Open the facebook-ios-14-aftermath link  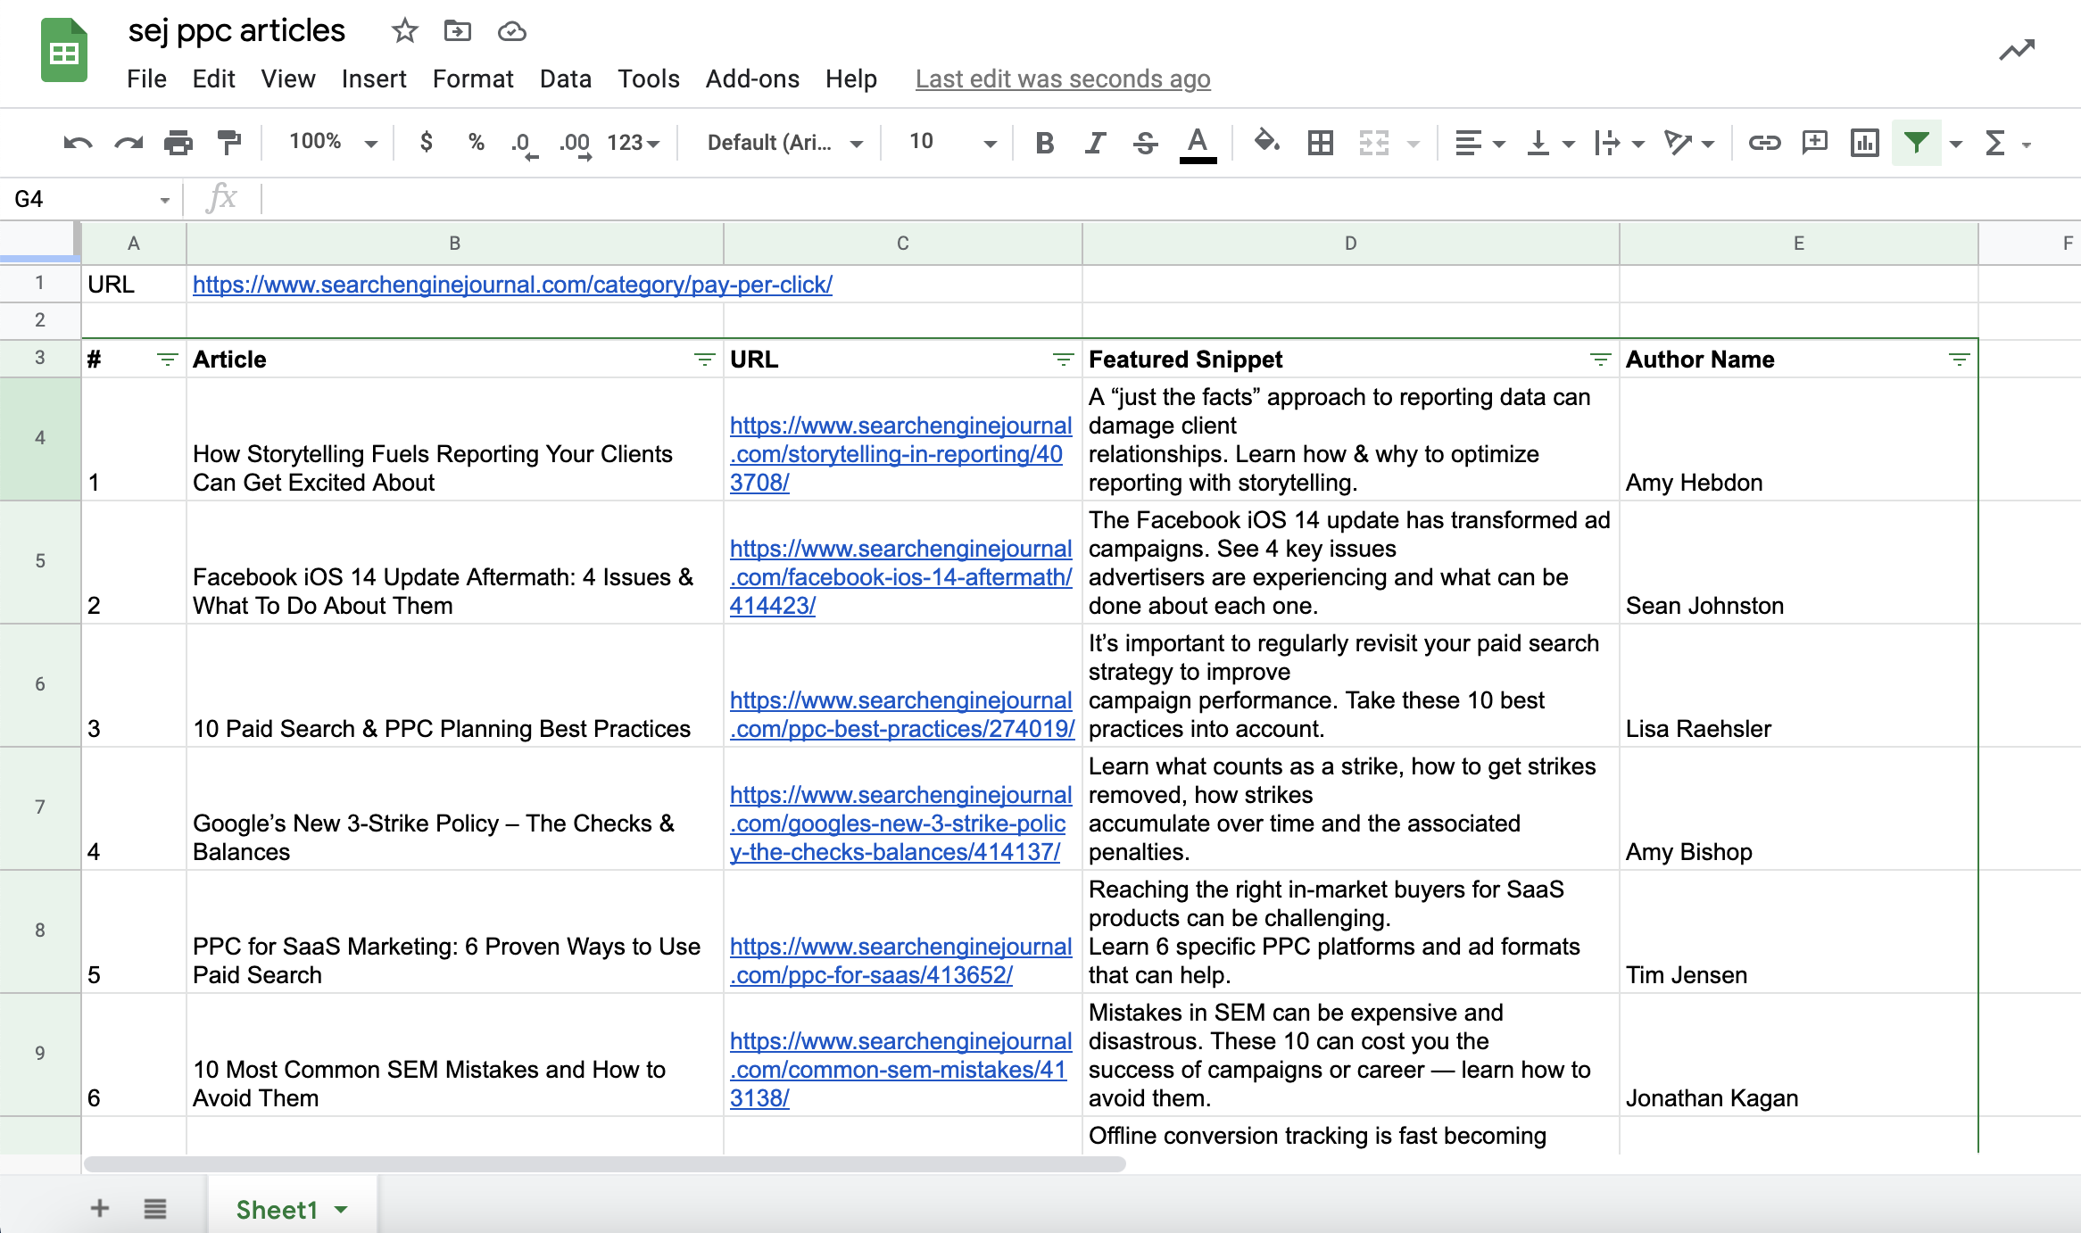[x=900, y=577]
